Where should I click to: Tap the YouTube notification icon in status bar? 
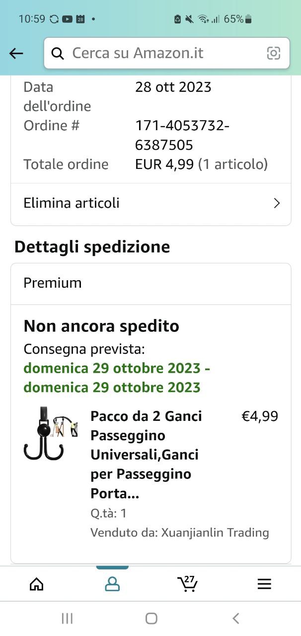point(67,19)
